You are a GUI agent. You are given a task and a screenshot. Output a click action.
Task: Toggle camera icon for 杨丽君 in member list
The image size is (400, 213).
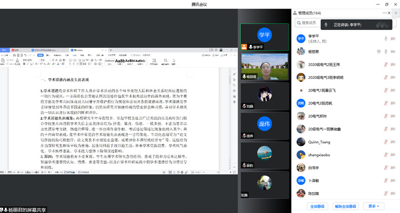[393, 52]
